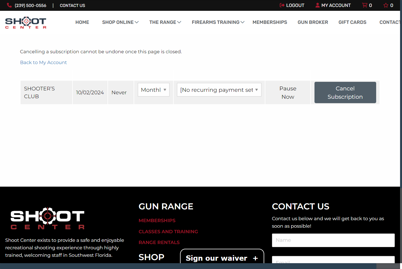
Task: Open the wishlist star icon
Action: pyautogui.click(x=386, y=5)
